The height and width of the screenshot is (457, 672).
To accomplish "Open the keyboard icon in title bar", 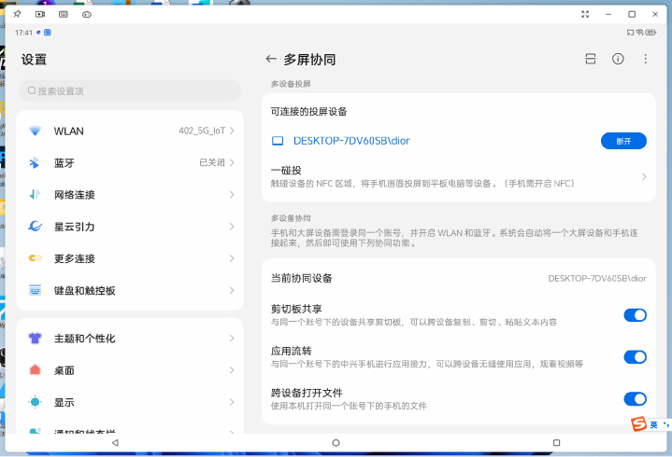I will 64,14.
